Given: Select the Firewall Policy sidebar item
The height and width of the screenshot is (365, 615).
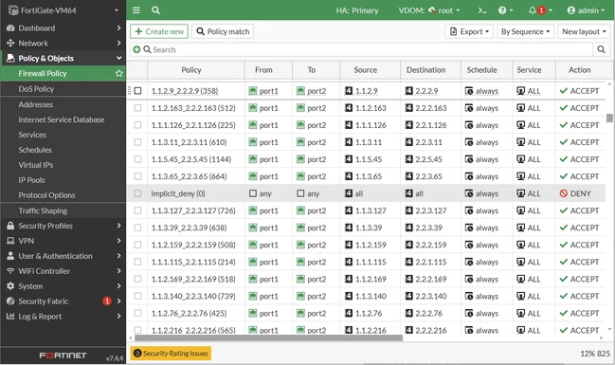Looking at the screenshot, I should pyautogui.click(x=63, y=73).
